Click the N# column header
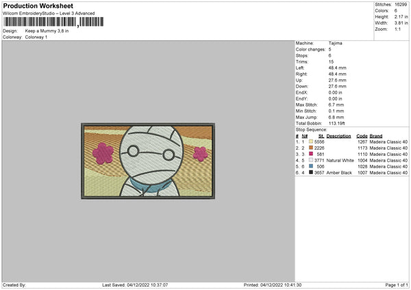The width and height of the screenshot is (411, 290). tap(305, 136)
